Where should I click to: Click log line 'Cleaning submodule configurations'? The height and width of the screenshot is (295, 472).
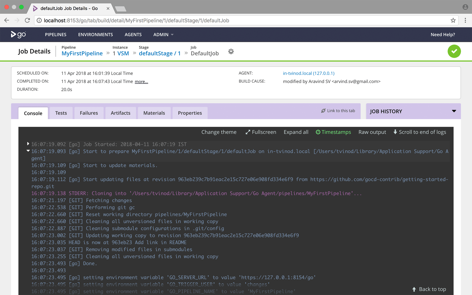tap(128, 229)
